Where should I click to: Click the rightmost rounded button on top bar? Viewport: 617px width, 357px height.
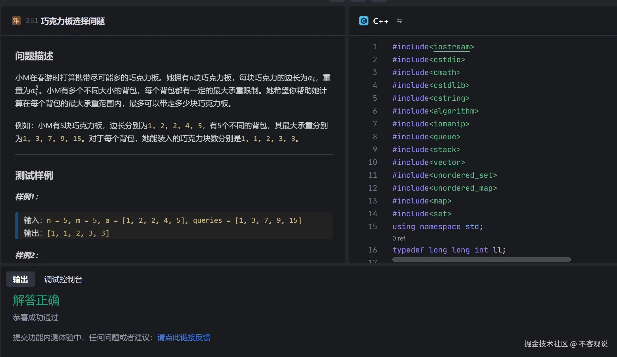click(379, 1)
